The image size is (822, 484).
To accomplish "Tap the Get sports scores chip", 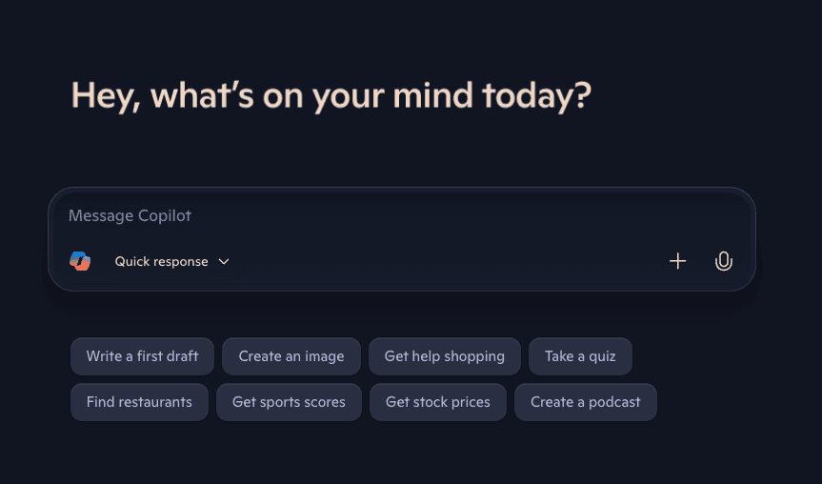I will (x=289, y=402).
